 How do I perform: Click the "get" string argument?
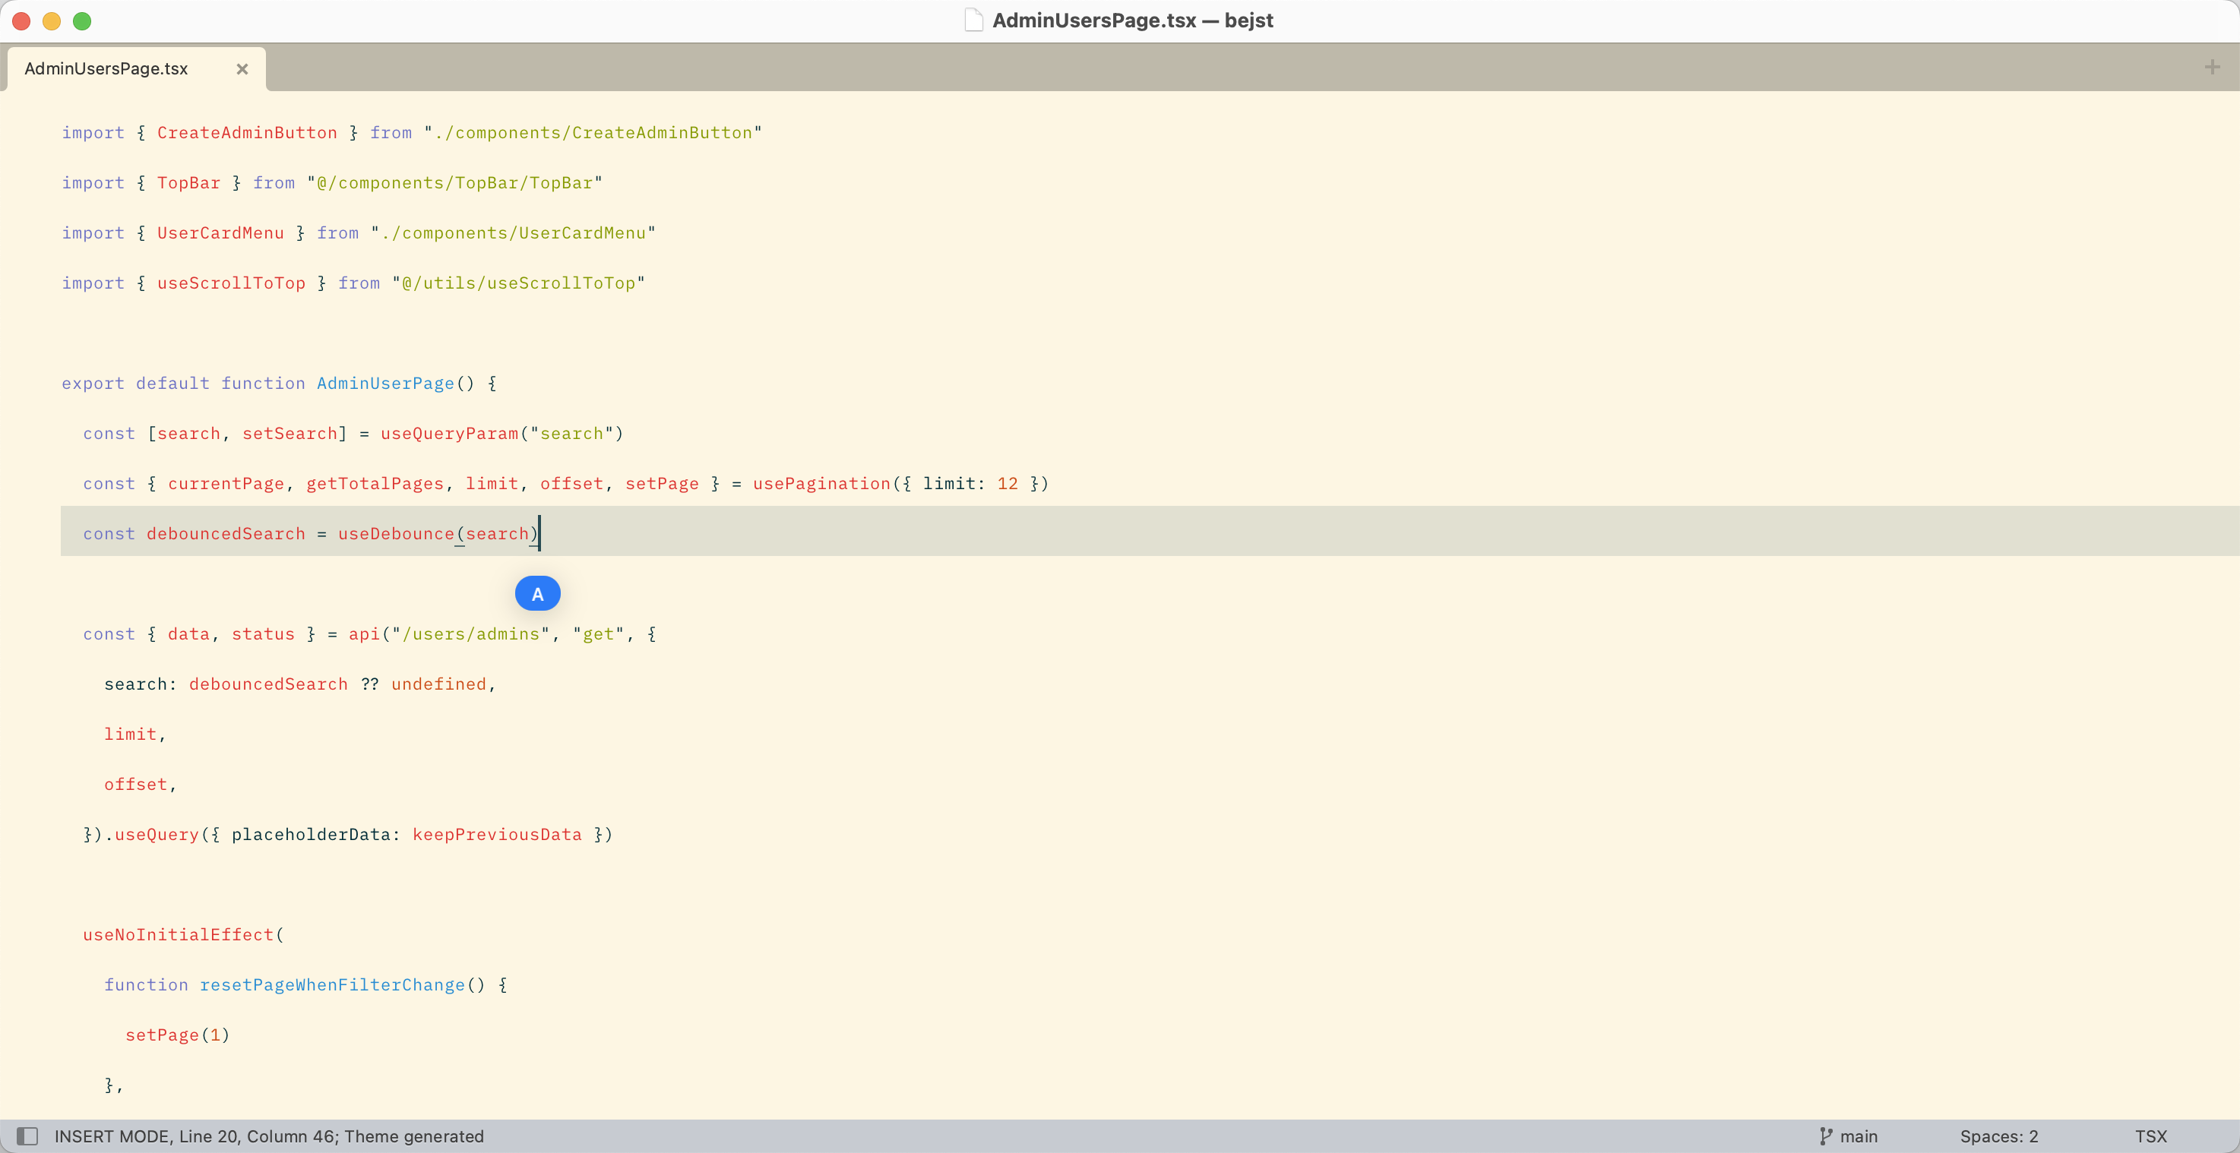point(598,634)
